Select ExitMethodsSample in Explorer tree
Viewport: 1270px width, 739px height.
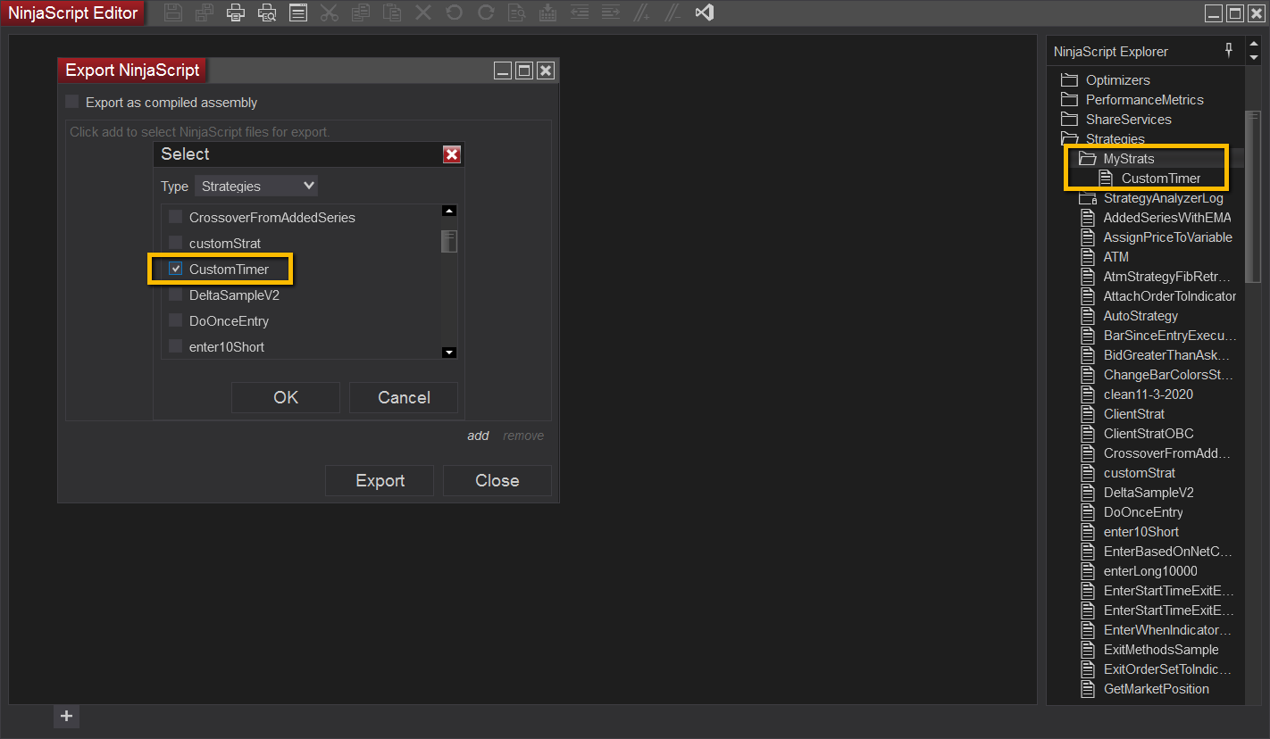tap(1161, 650)
